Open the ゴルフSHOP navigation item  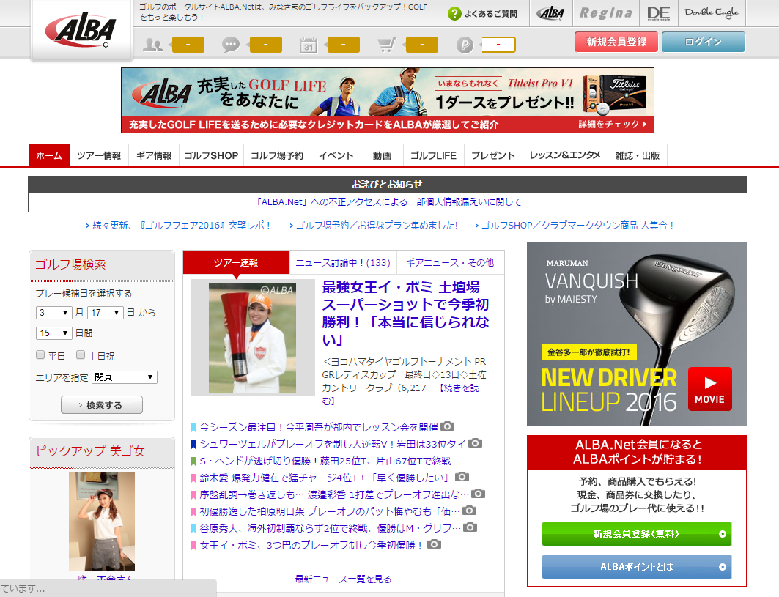(x=211, y=155)
